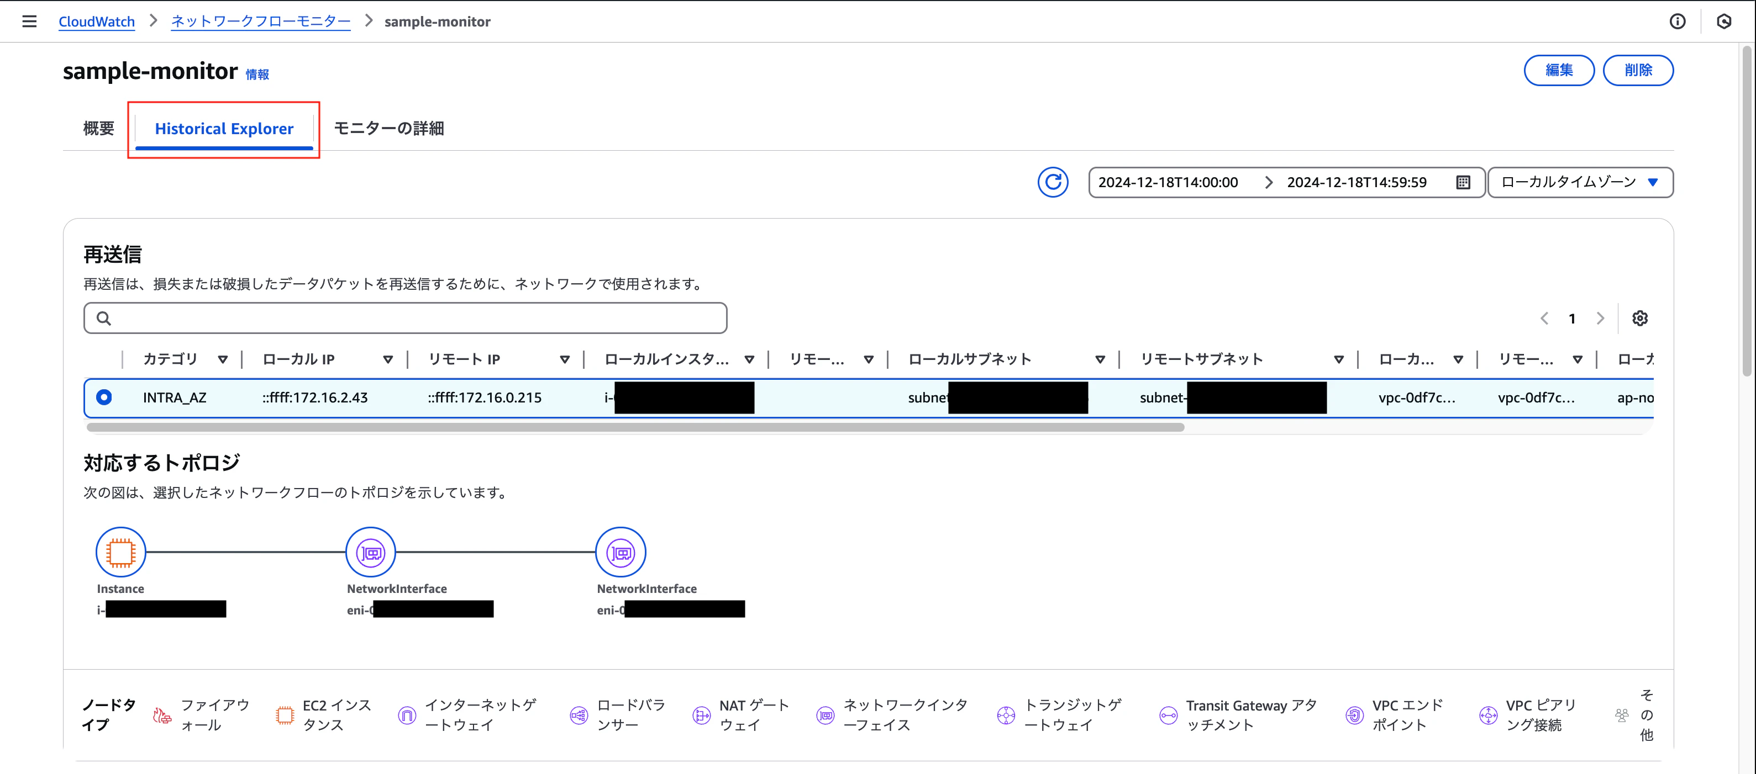Open the 情報 link beside sample-monitor
Image resolution: width=1756 pixels, height=774 pixels.
pyautogui.click(x=257, y=75)
